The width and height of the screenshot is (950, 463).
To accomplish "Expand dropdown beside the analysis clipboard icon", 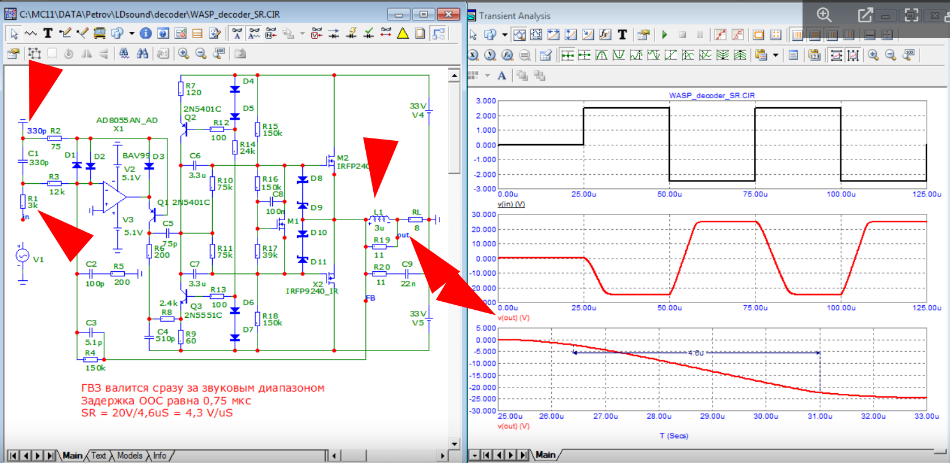I will [775, 55].
